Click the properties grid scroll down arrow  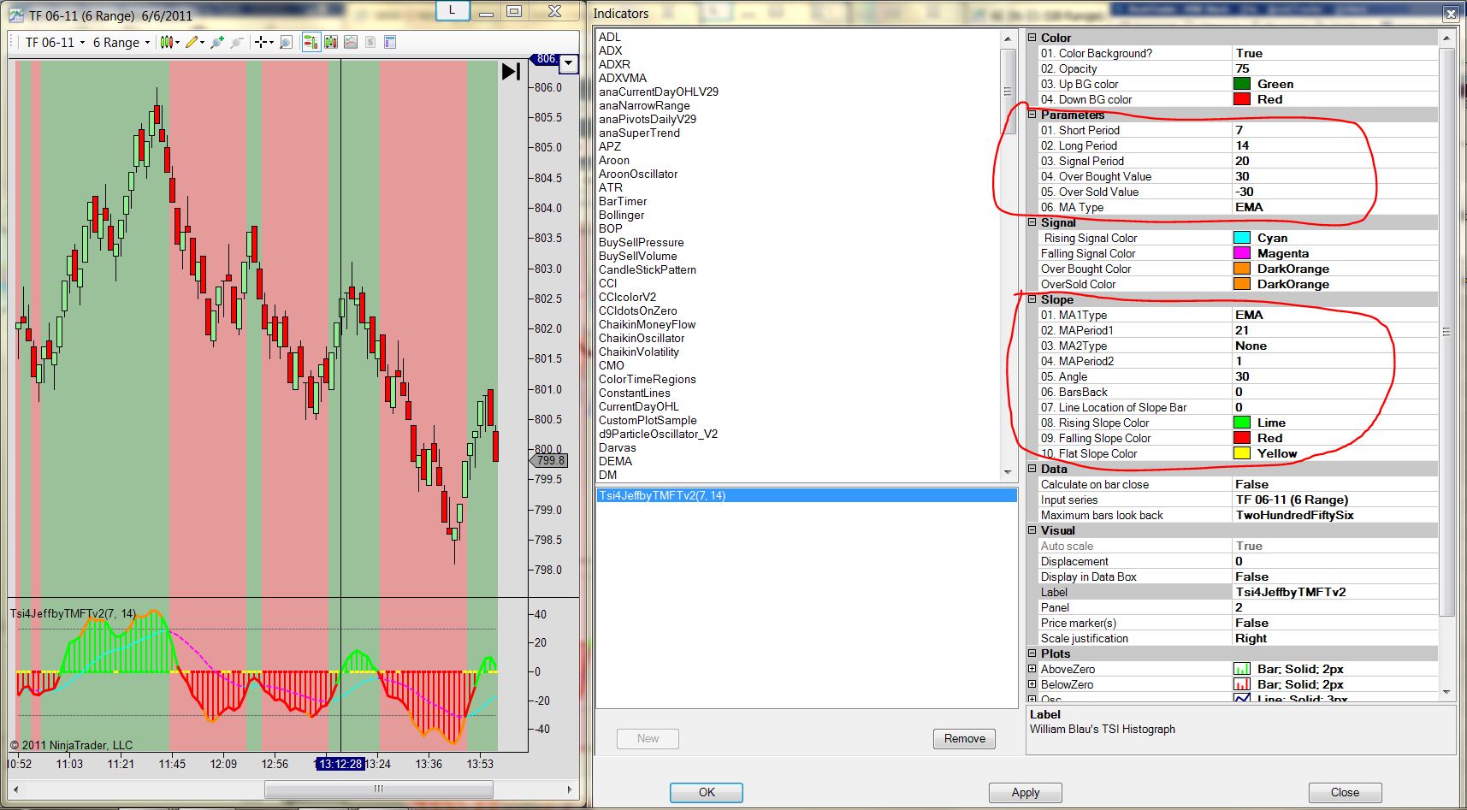1446,691
